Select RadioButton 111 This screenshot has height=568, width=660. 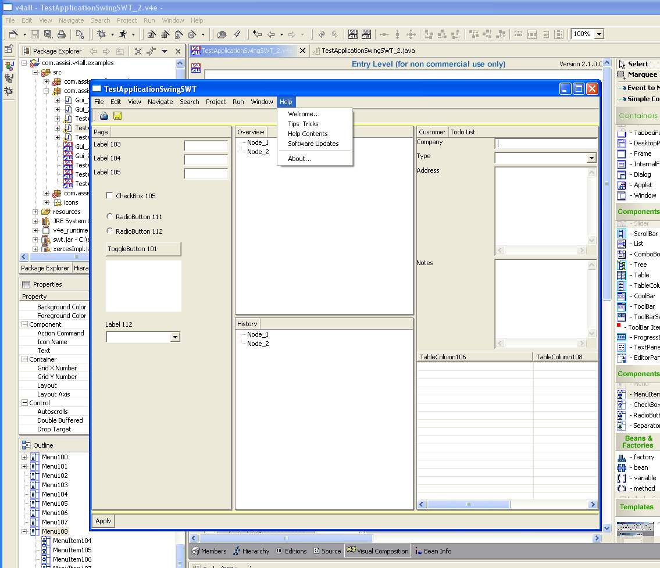pyautogui.click(x=110, y=217)
